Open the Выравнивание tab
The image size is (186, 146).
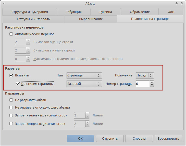[x=91, y=19]
